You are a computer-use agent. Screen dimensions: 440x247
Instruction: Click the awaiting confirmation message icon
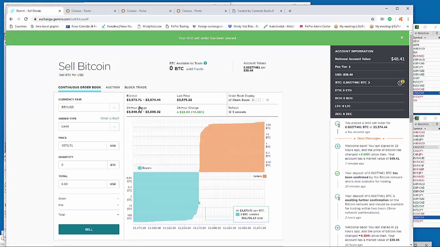coord(338,197)
